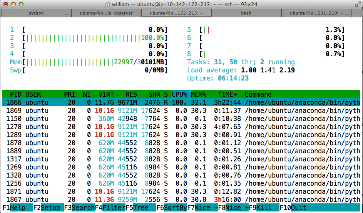The height and width of the screenshot is (213, 363).
Task: Click the green zoom window button
Action: [21, 4]
